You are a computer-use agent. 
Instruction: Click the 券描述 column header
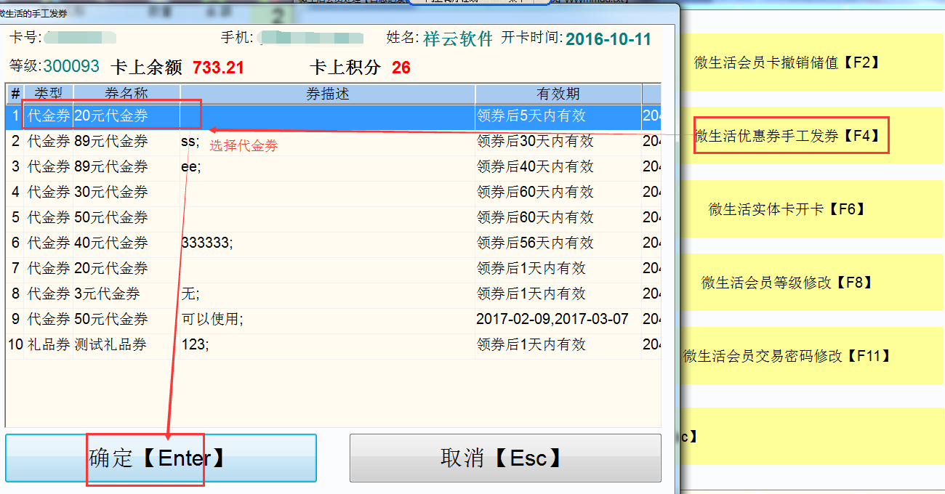(327, 94)
